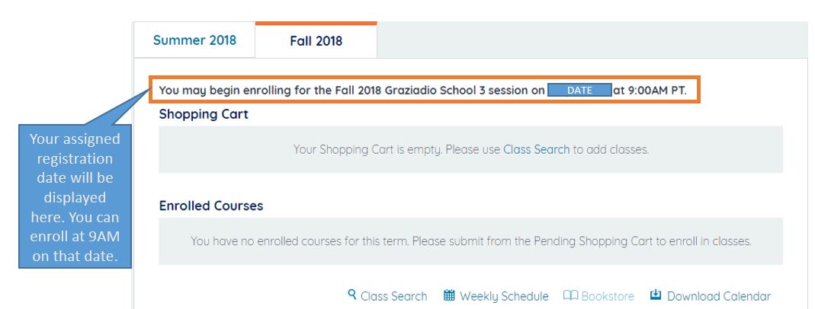This screenshot has width=815, height=309.
Task: Click the calendar grid icon for Weekly Schedule
Action: click(x=449, y=295)
